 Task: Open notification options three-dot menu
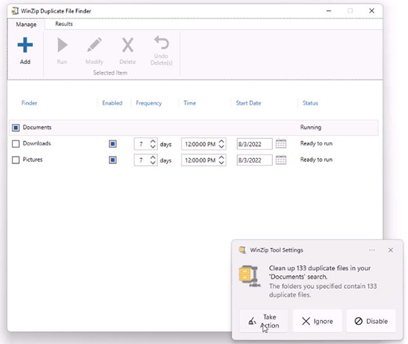372,250
